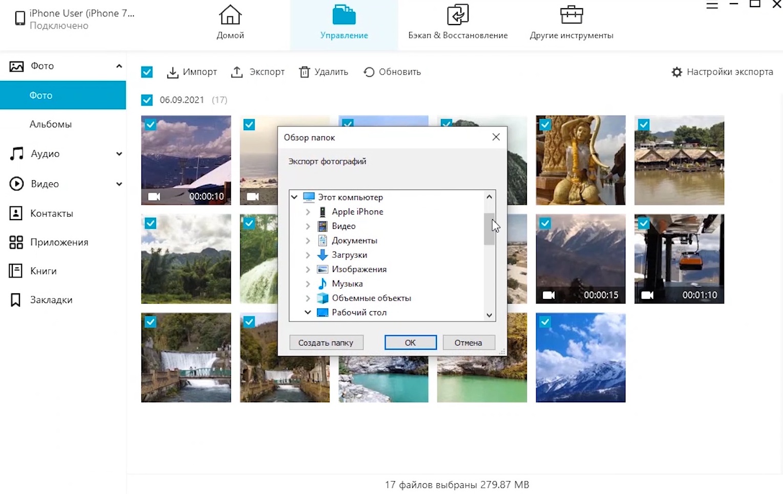Click the Изображения picture icon in tree
Screen dimensions: 783x494
(322, 269)
